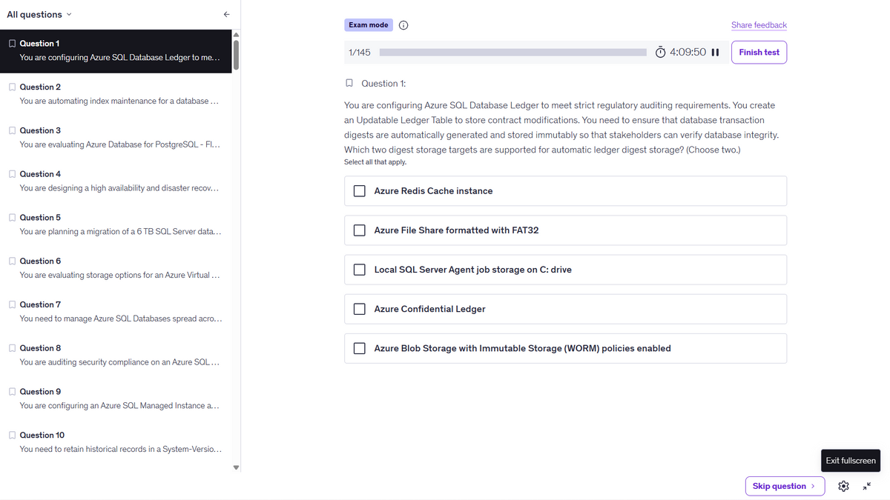
Task: Click the 'Select all that apply.' text
Action: click(375, 162)
